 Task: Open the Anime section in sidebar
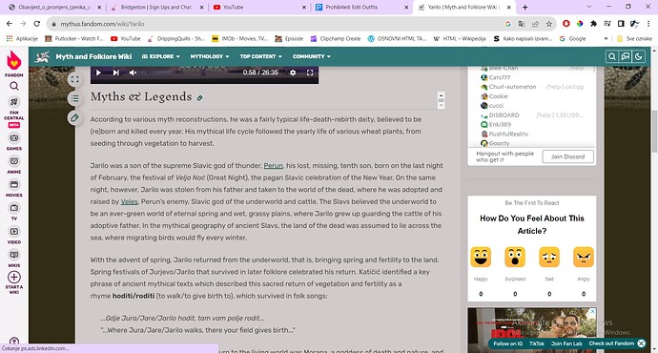[x=14, y=165]
